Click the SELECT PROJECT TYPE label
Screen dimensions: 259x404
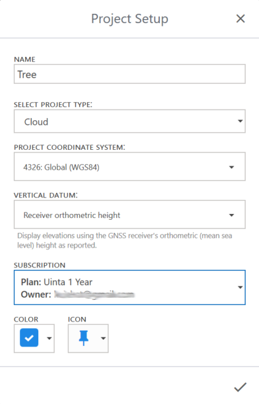(x=53, y=104)
